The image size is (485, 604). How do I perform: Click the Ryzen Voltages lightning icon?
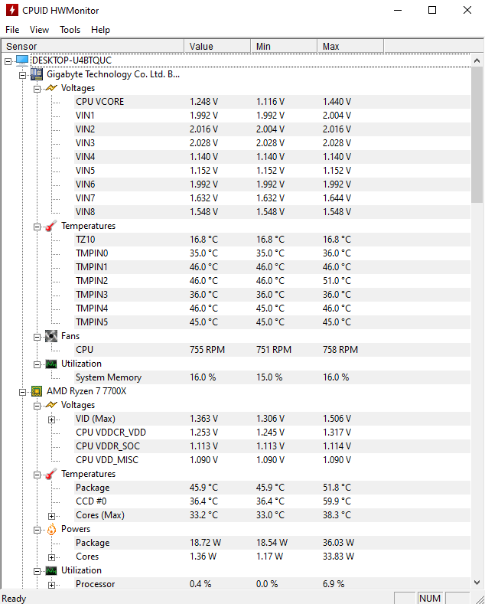tap(51, 405)
